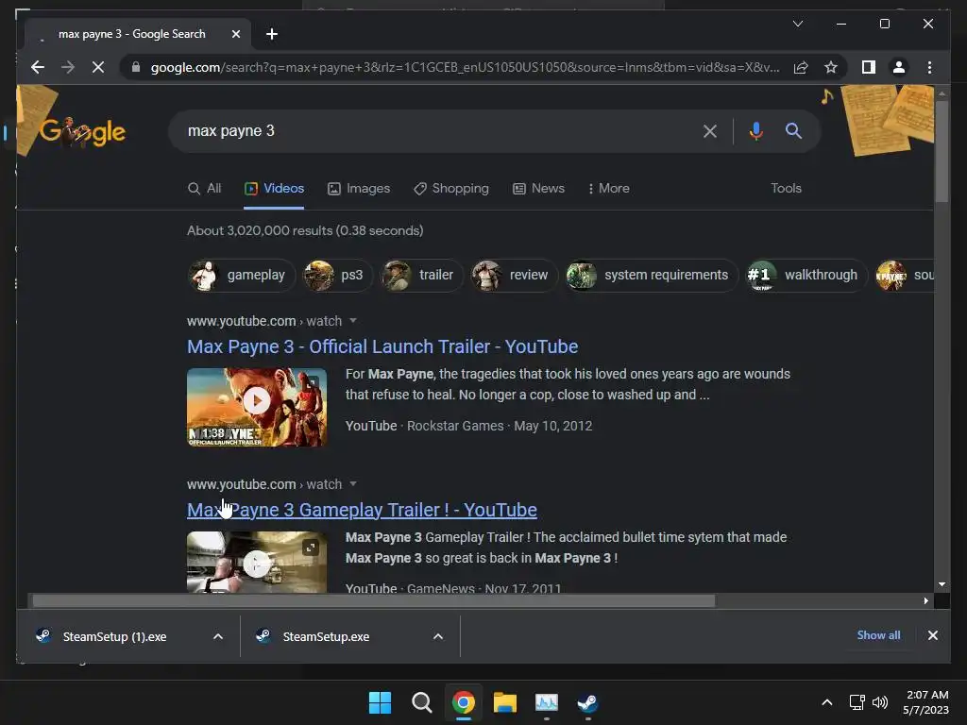Switch to the News tab
This screenshot has height=725, width=967.
[538, 188]
